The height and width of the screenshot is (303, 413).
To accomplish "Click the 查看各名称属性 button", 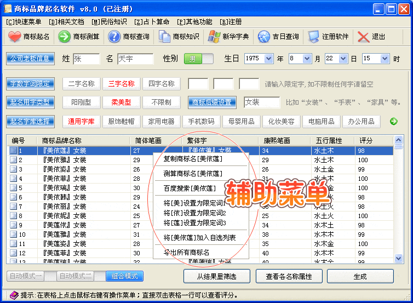I will [289, 276].
